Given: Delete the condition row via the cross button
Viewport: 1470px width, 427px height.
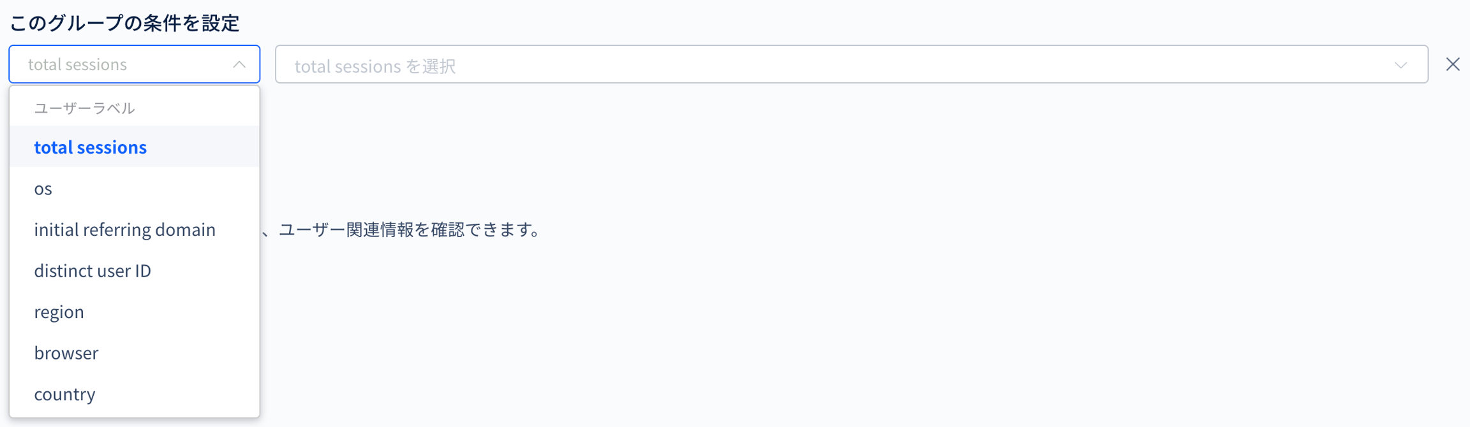Looking at the screenshot, I should click(x=1453, y=64).
